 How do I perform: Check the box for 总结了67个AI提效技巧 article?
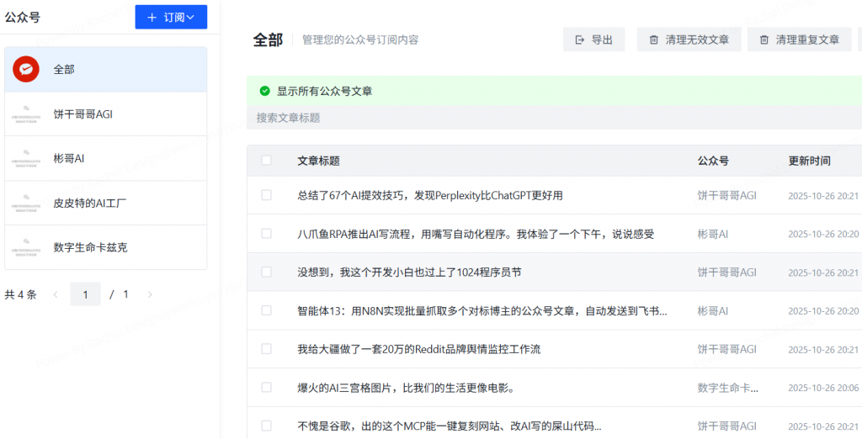(267, 195)
